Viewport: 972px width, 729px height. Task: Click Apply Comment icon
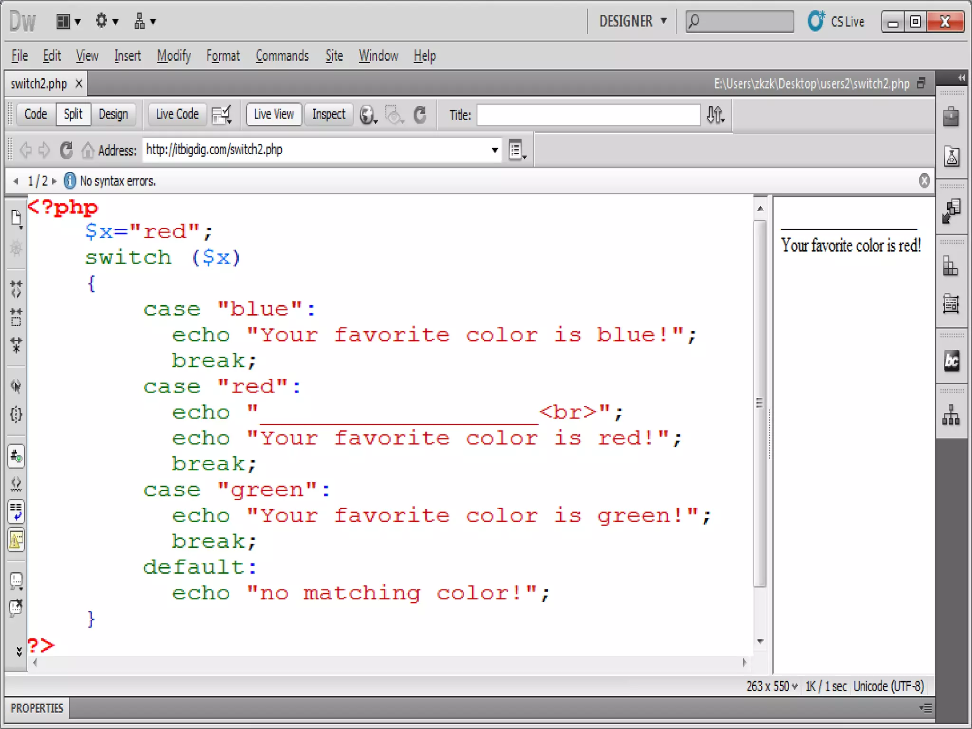(16, 581)
